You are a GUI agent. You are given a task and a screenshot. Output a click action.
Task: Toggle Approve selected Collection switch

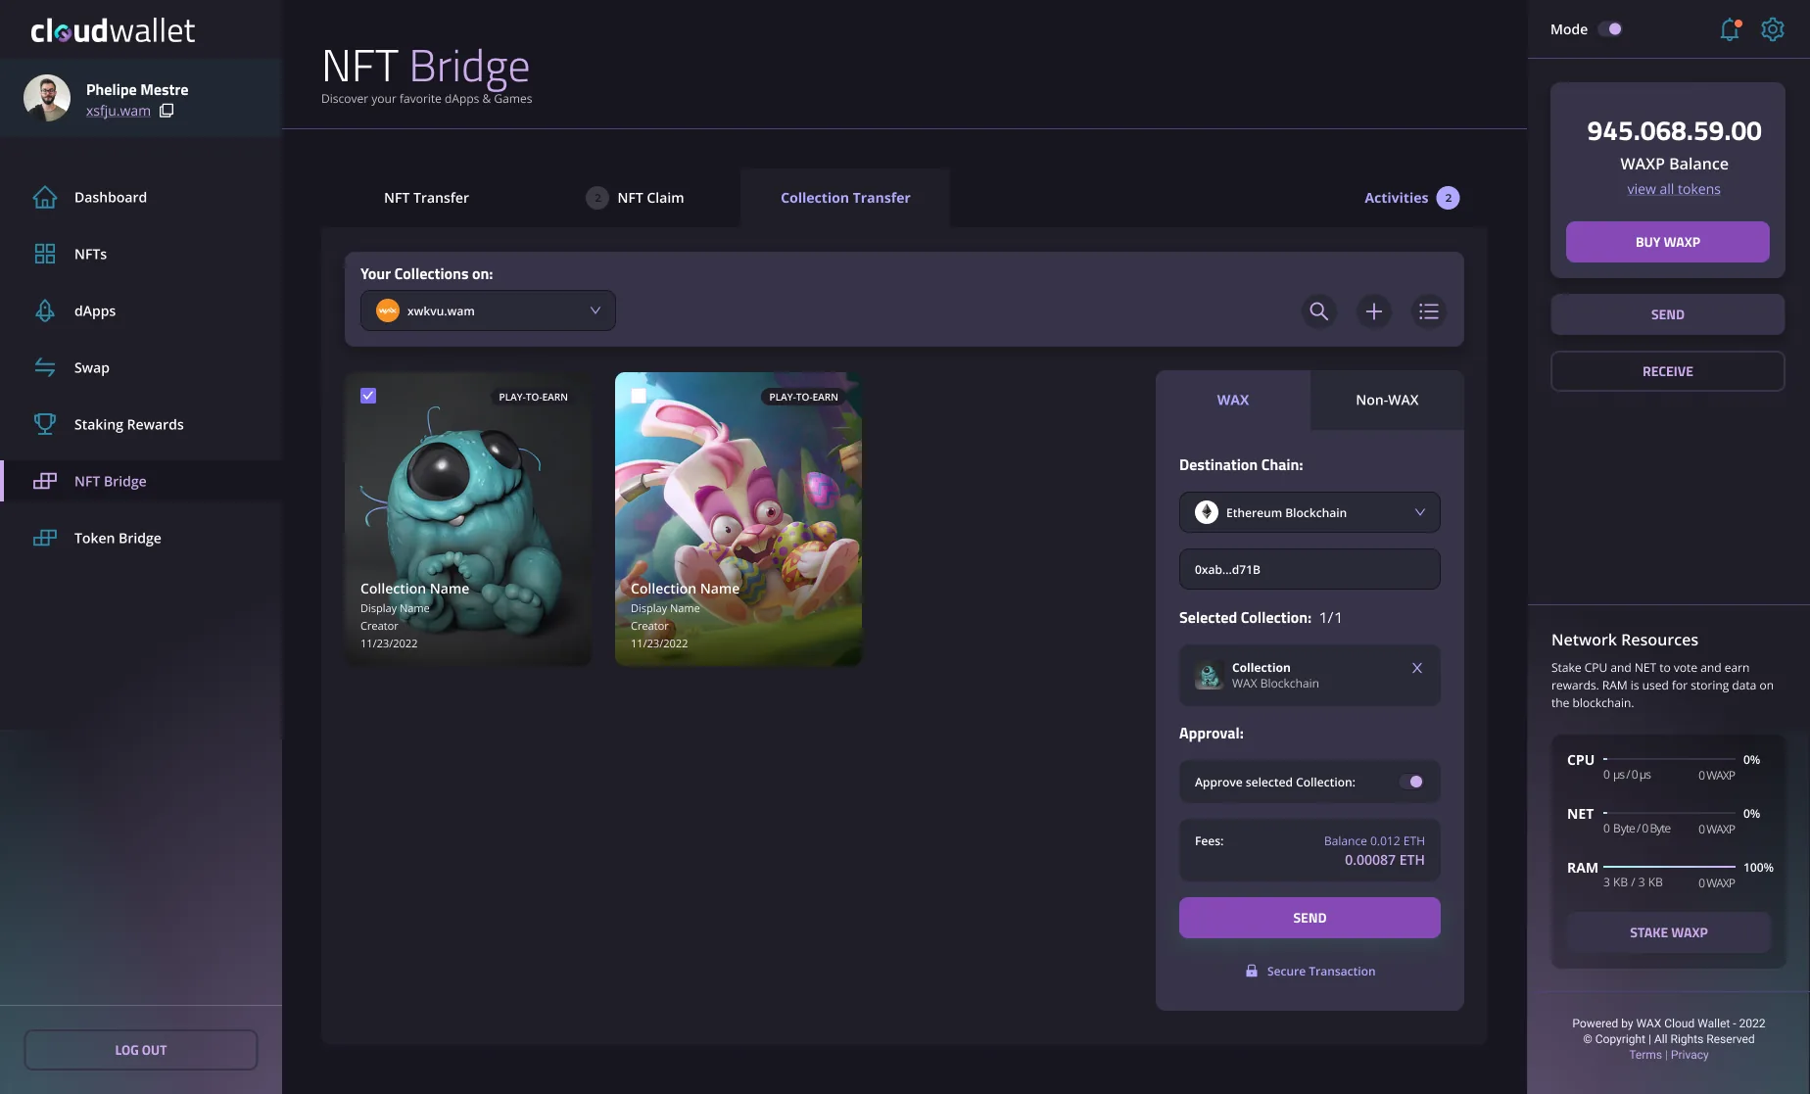click(x=1411, y=782)
